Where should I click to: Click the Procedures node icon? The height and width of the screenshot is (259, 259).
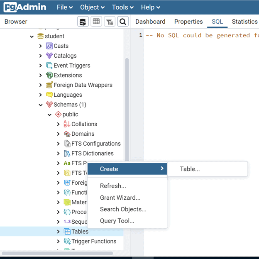point(67,212)
